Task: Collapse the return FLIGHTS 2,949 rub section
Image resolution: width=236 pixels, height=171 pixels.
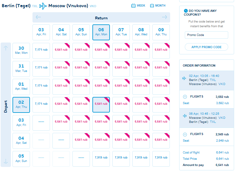Action: click(185, 134)
